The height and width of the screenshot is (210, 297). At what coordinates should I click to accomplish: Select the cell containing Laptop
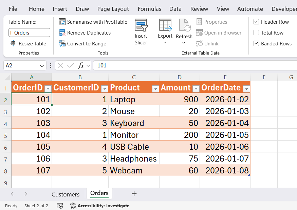(134, 99)
